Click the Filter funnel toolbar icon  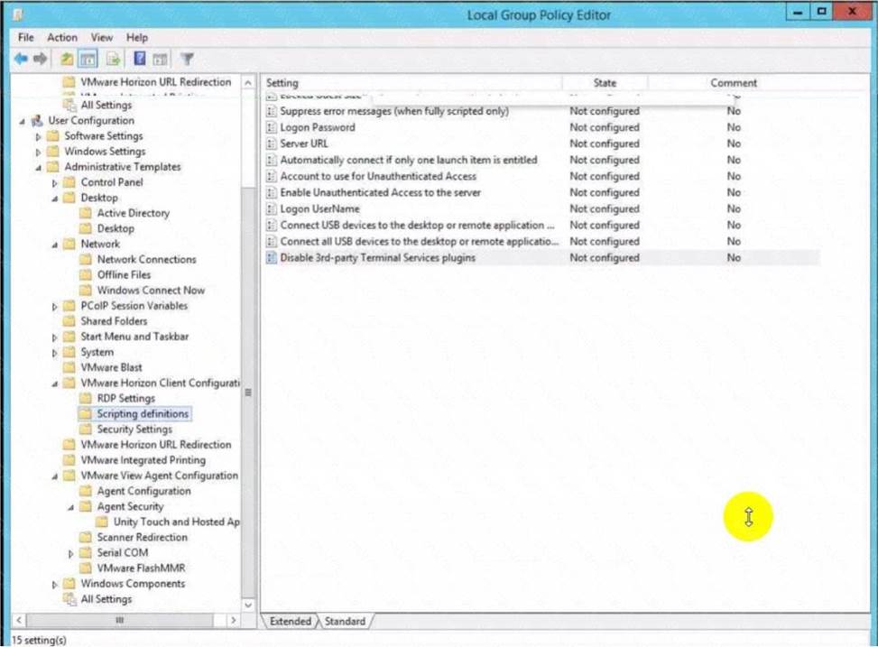(x=187, y=59)
